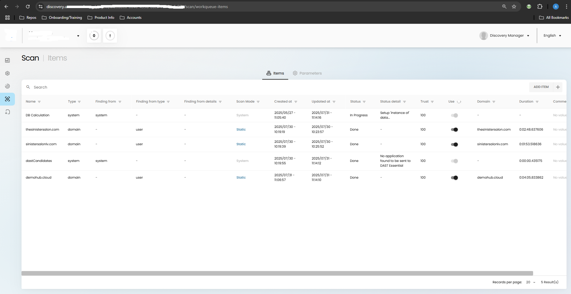Open the Chrome three-dot menu
Viewport: 571px width, 294px height.
(566, 7)
